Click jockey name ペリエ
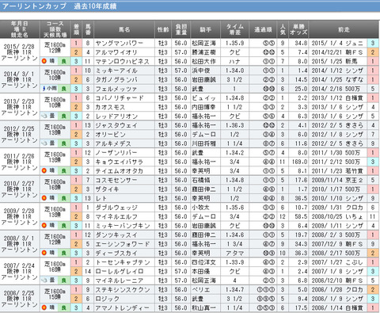The image size is (380, 313). point(201,290)
